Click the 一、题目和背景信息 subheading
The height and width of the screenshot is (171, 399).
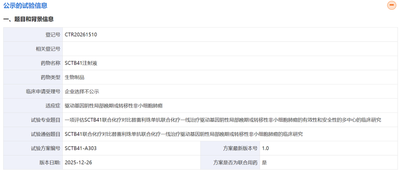[28, 19]
